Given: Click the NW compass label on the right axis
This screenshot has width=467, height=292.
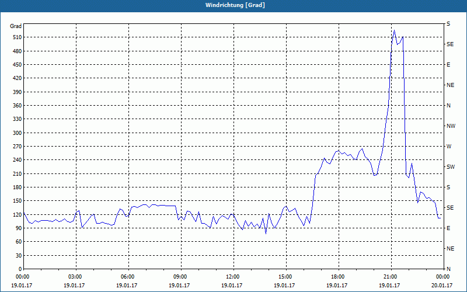Looking at the screenshot, I should pos(451,126).
